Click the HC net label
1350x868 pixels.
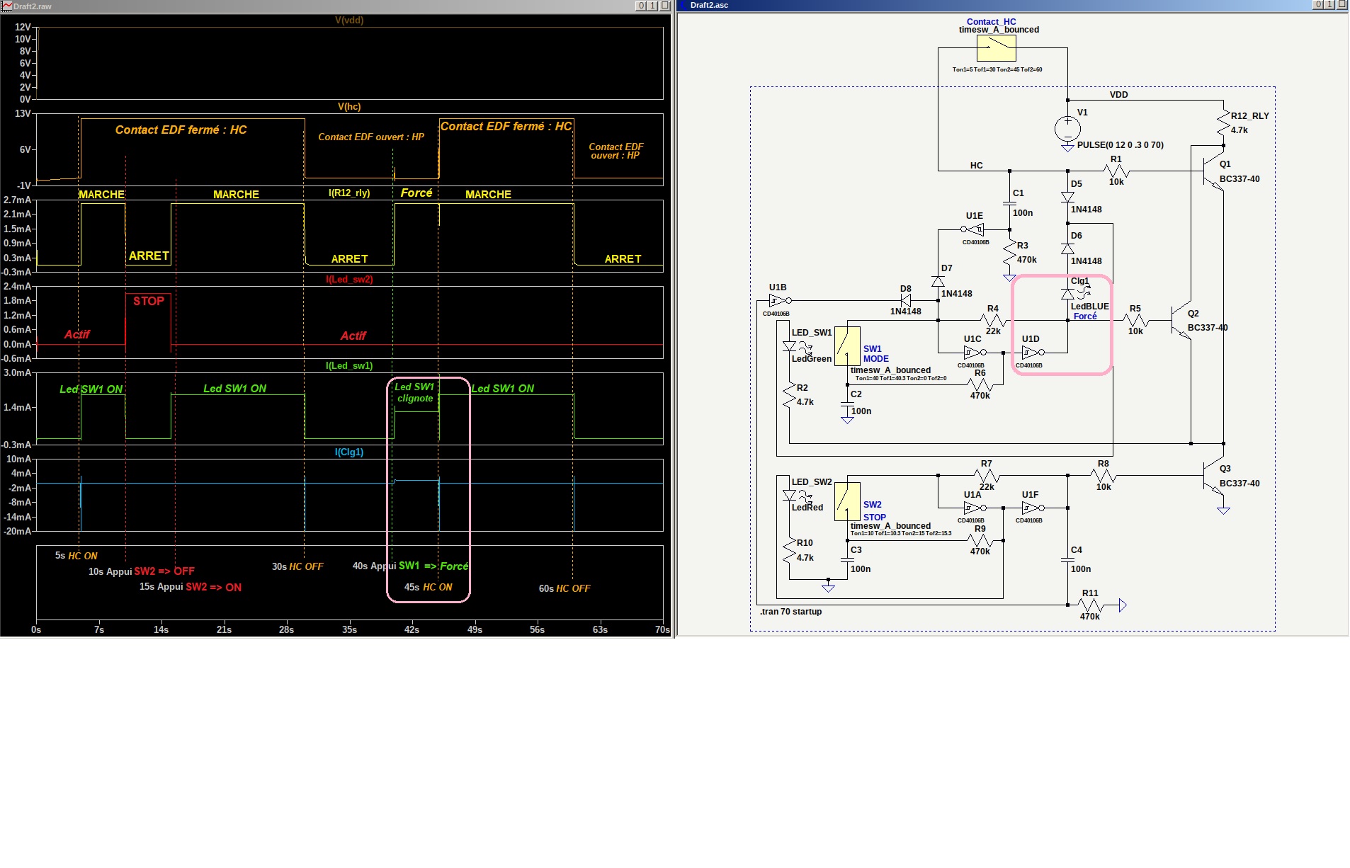977,166
